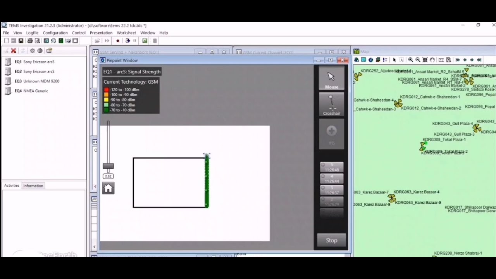Click the layer control stack icon in Map toolbar
496x279 pixels.
coord(378,60)
